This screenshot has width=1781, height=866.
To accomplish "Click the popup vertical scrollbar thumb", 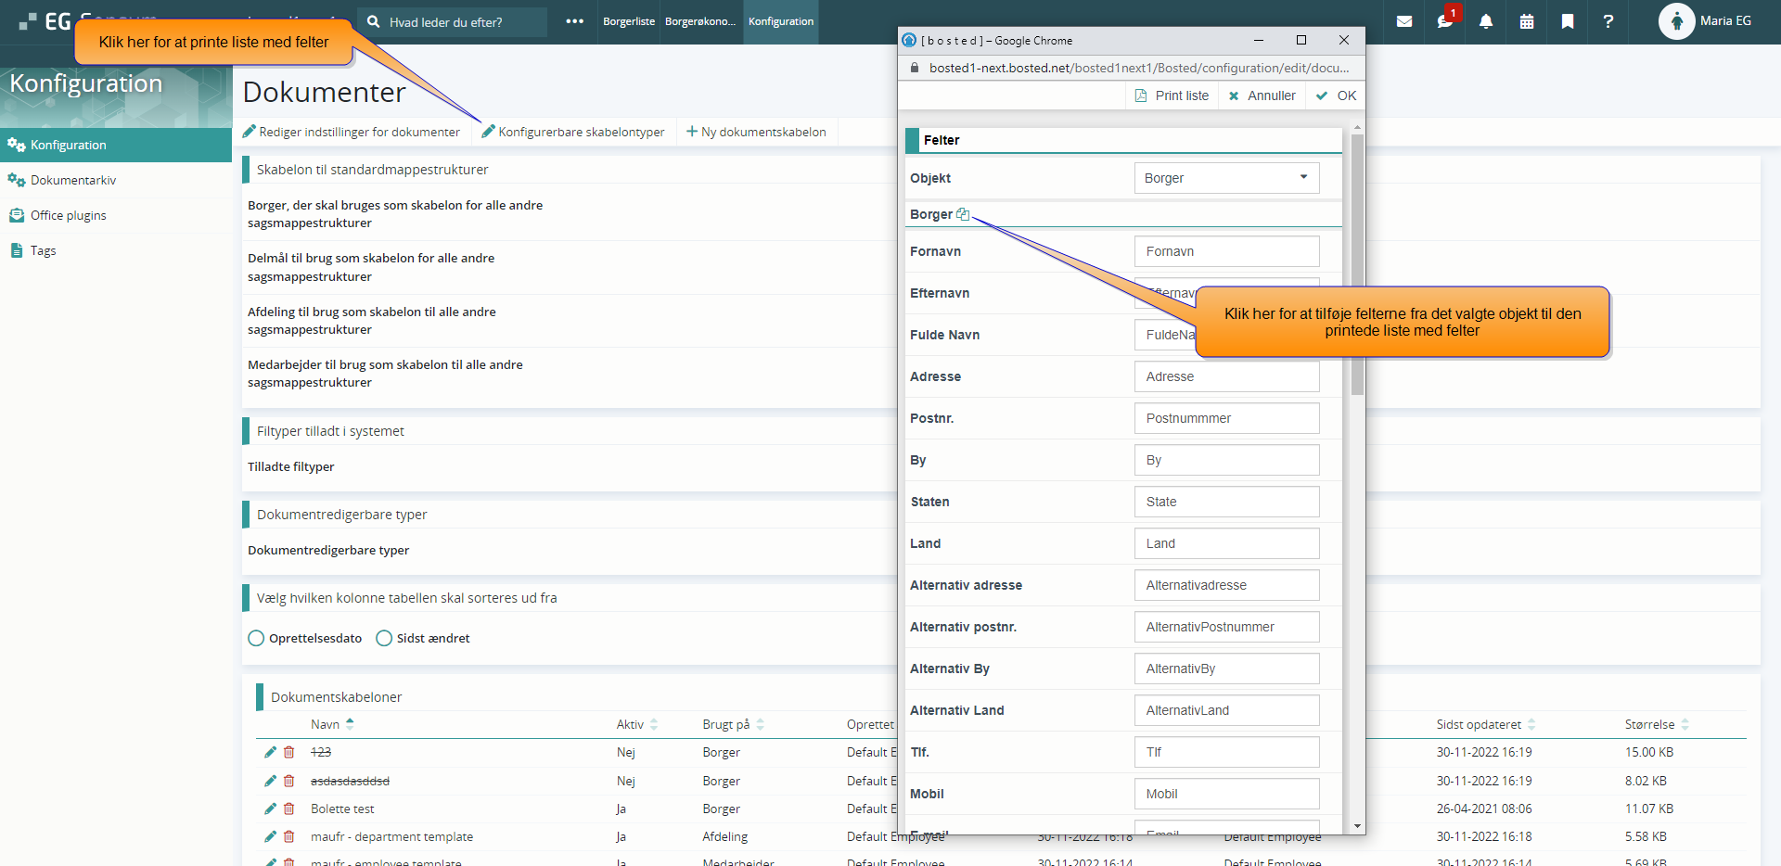I will pos(1357,264).
